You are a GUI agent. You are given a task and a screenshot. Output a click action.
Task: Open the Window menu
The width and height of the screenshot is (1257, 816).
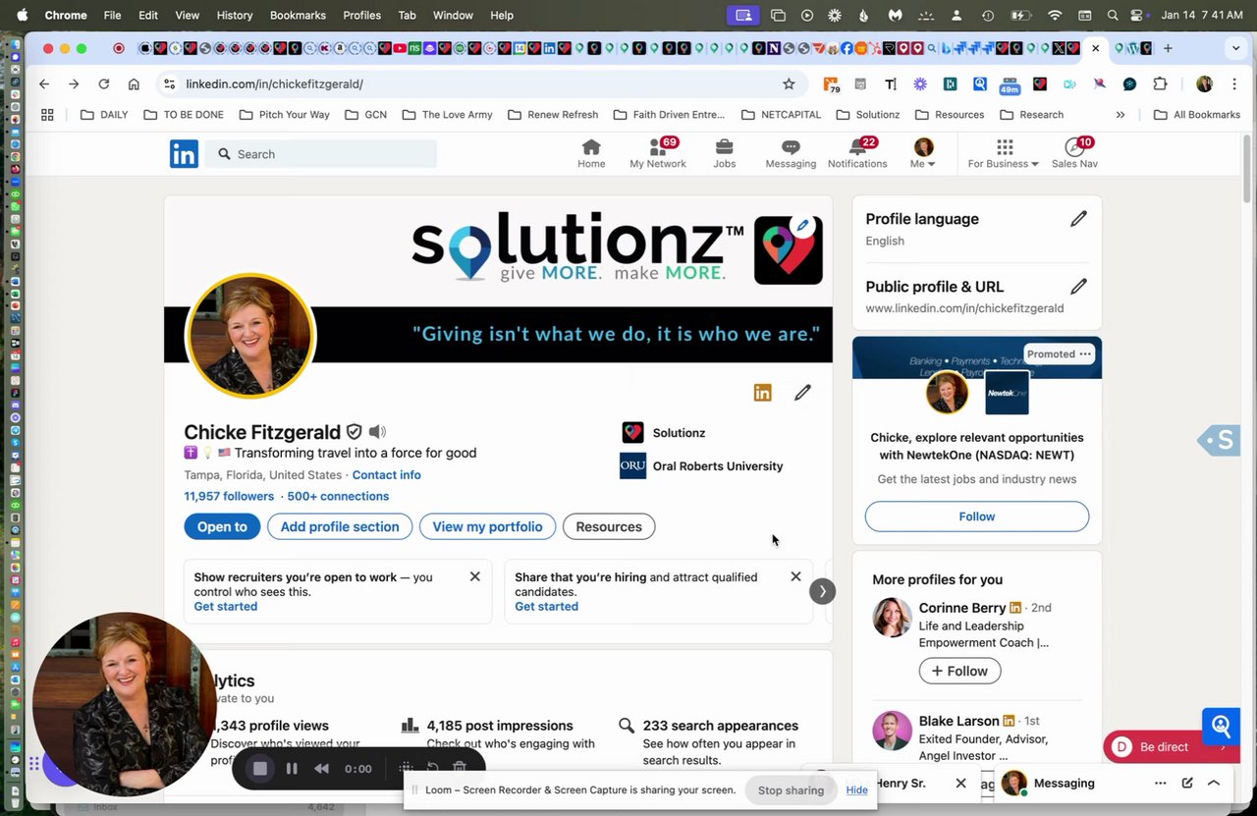tap(453, 16)
